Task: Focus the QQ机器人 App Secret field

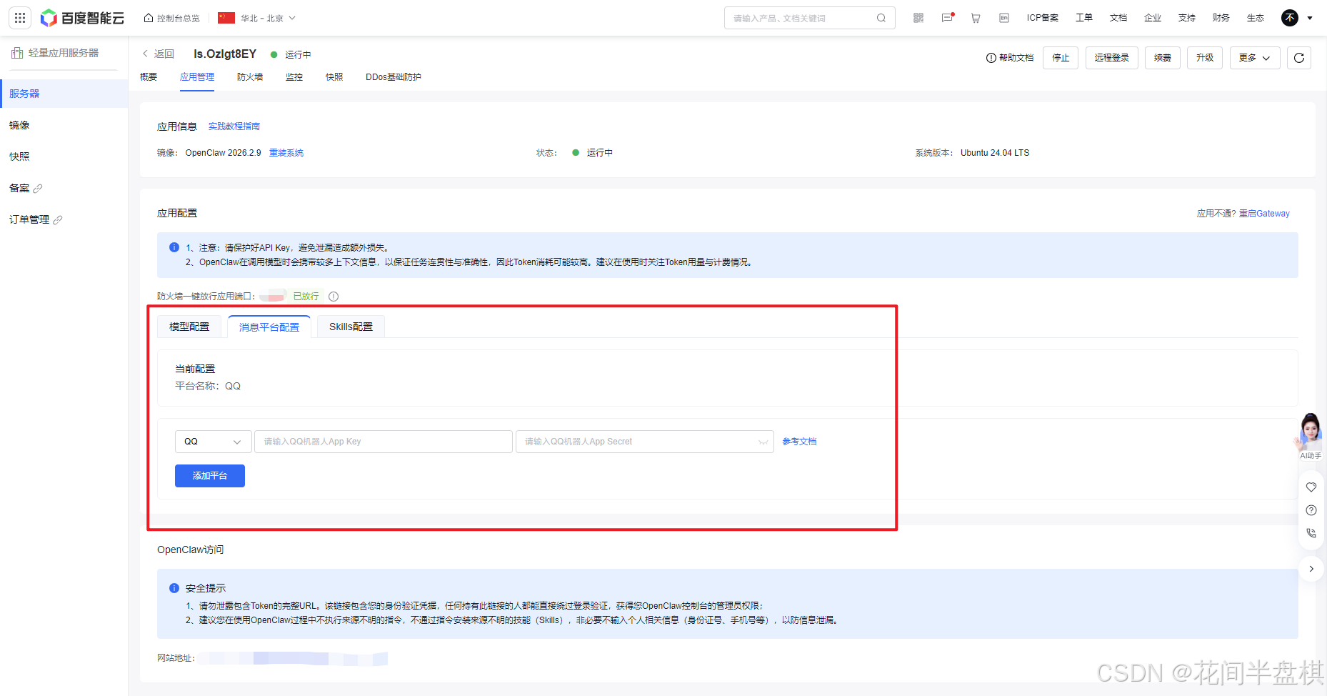Action: point(645,442)
